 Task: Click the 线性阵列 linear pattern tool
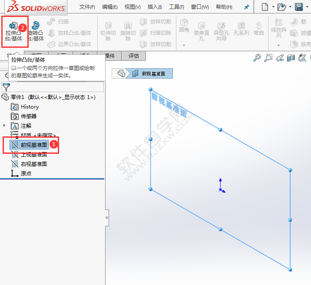[x=279, y=28]
